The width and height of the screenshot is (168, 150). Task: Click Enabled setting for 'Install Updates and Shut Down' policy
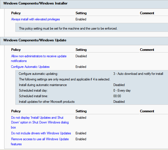tap(81, 118)
